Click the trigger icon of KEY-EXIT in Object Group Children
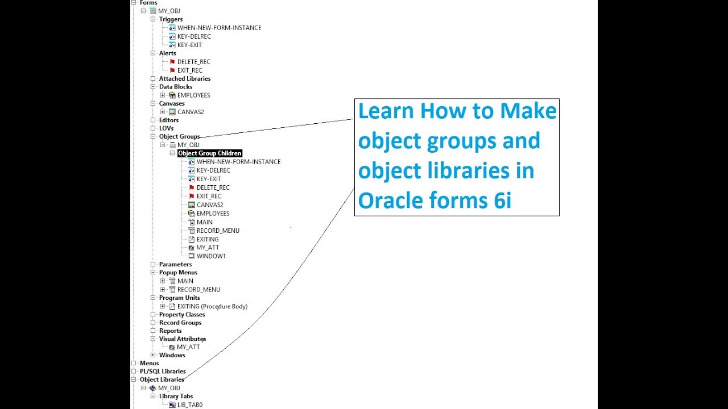Viewport: 728px width, 409px height. pyautogui.click(x=192, y=179)
